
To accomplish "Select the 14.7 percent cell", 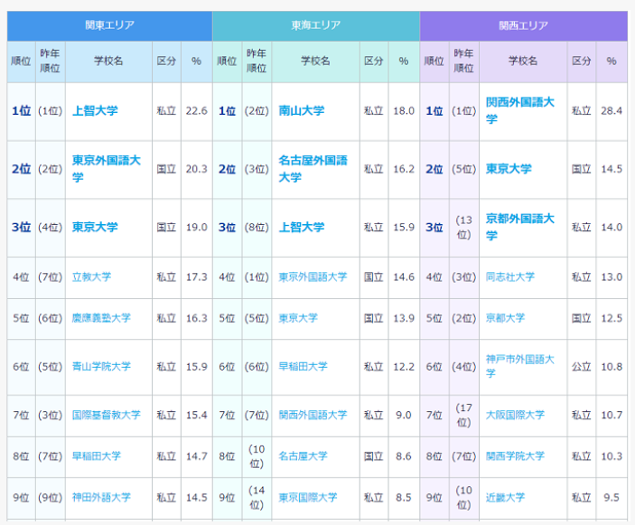I will pos(197,456).
